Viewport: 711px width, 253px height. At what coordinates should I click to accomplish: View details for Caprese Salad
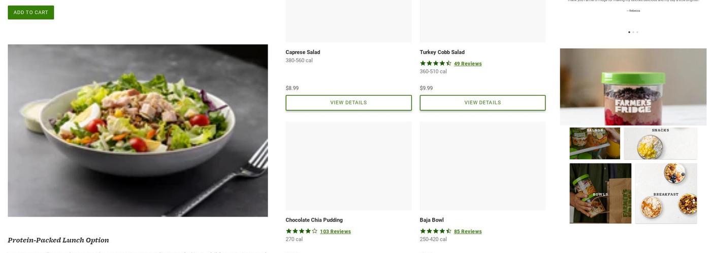(348, 103)
